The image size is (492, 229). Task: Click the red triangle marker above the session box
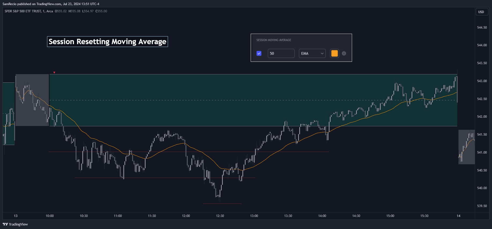pyautogui.click(x=54, y=72)
